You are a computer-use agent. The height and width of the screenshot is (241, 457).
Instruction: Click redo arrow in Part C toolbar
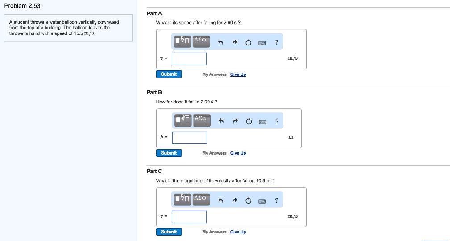pos(234,201)
